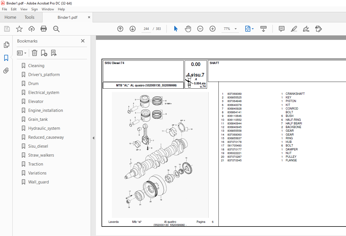Screen dimensions: 346x236
Task: Click the Save file icon
Action: tap(7, 29)
